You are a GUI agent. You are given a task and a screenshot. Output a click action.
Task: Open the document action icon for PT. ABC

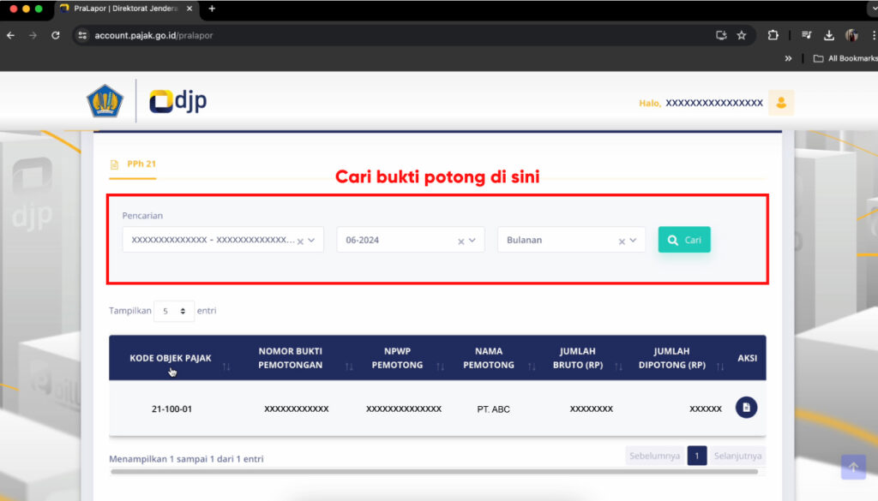pos(746,408)
